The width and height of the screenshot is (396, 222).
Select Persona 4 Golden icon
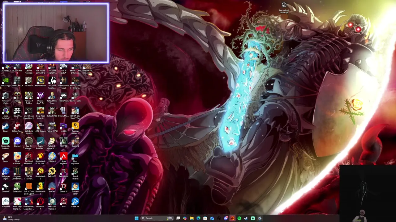[29, 98]
